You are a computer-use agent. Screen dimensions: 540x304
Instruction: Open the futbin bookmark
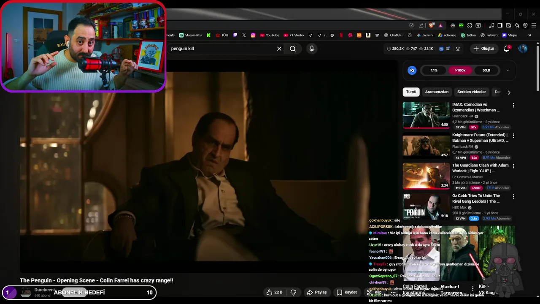tap(468, 35)
